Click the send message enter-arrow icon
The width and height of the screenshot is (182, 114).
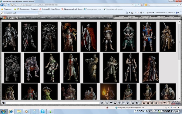click(x=102, y=103)
